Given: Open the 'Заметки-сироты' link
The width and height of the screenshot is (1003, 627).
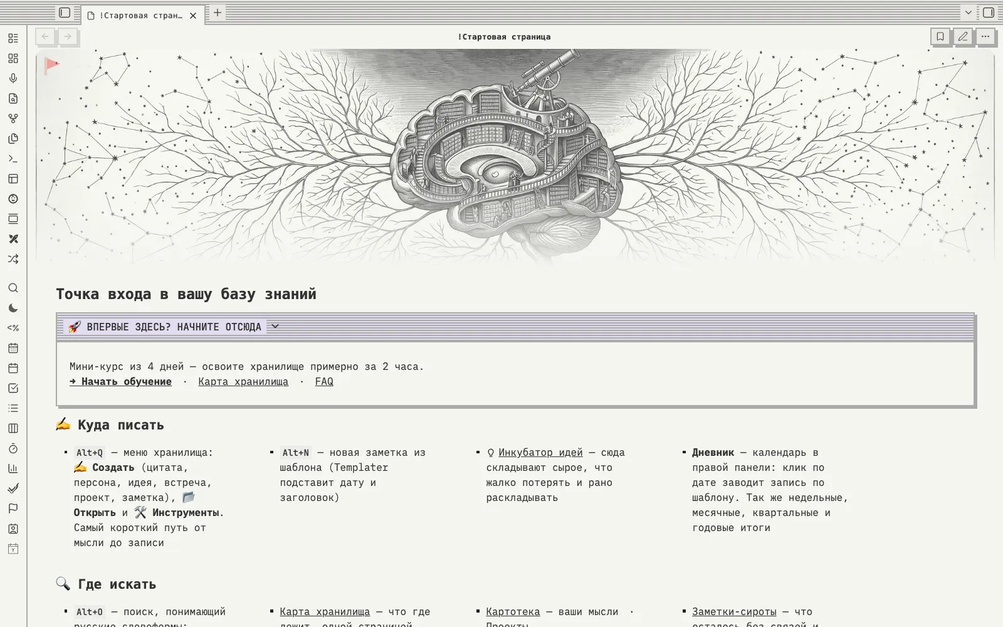Looking at the screenshot, I should pyautogui.click(x=734, y=611).
